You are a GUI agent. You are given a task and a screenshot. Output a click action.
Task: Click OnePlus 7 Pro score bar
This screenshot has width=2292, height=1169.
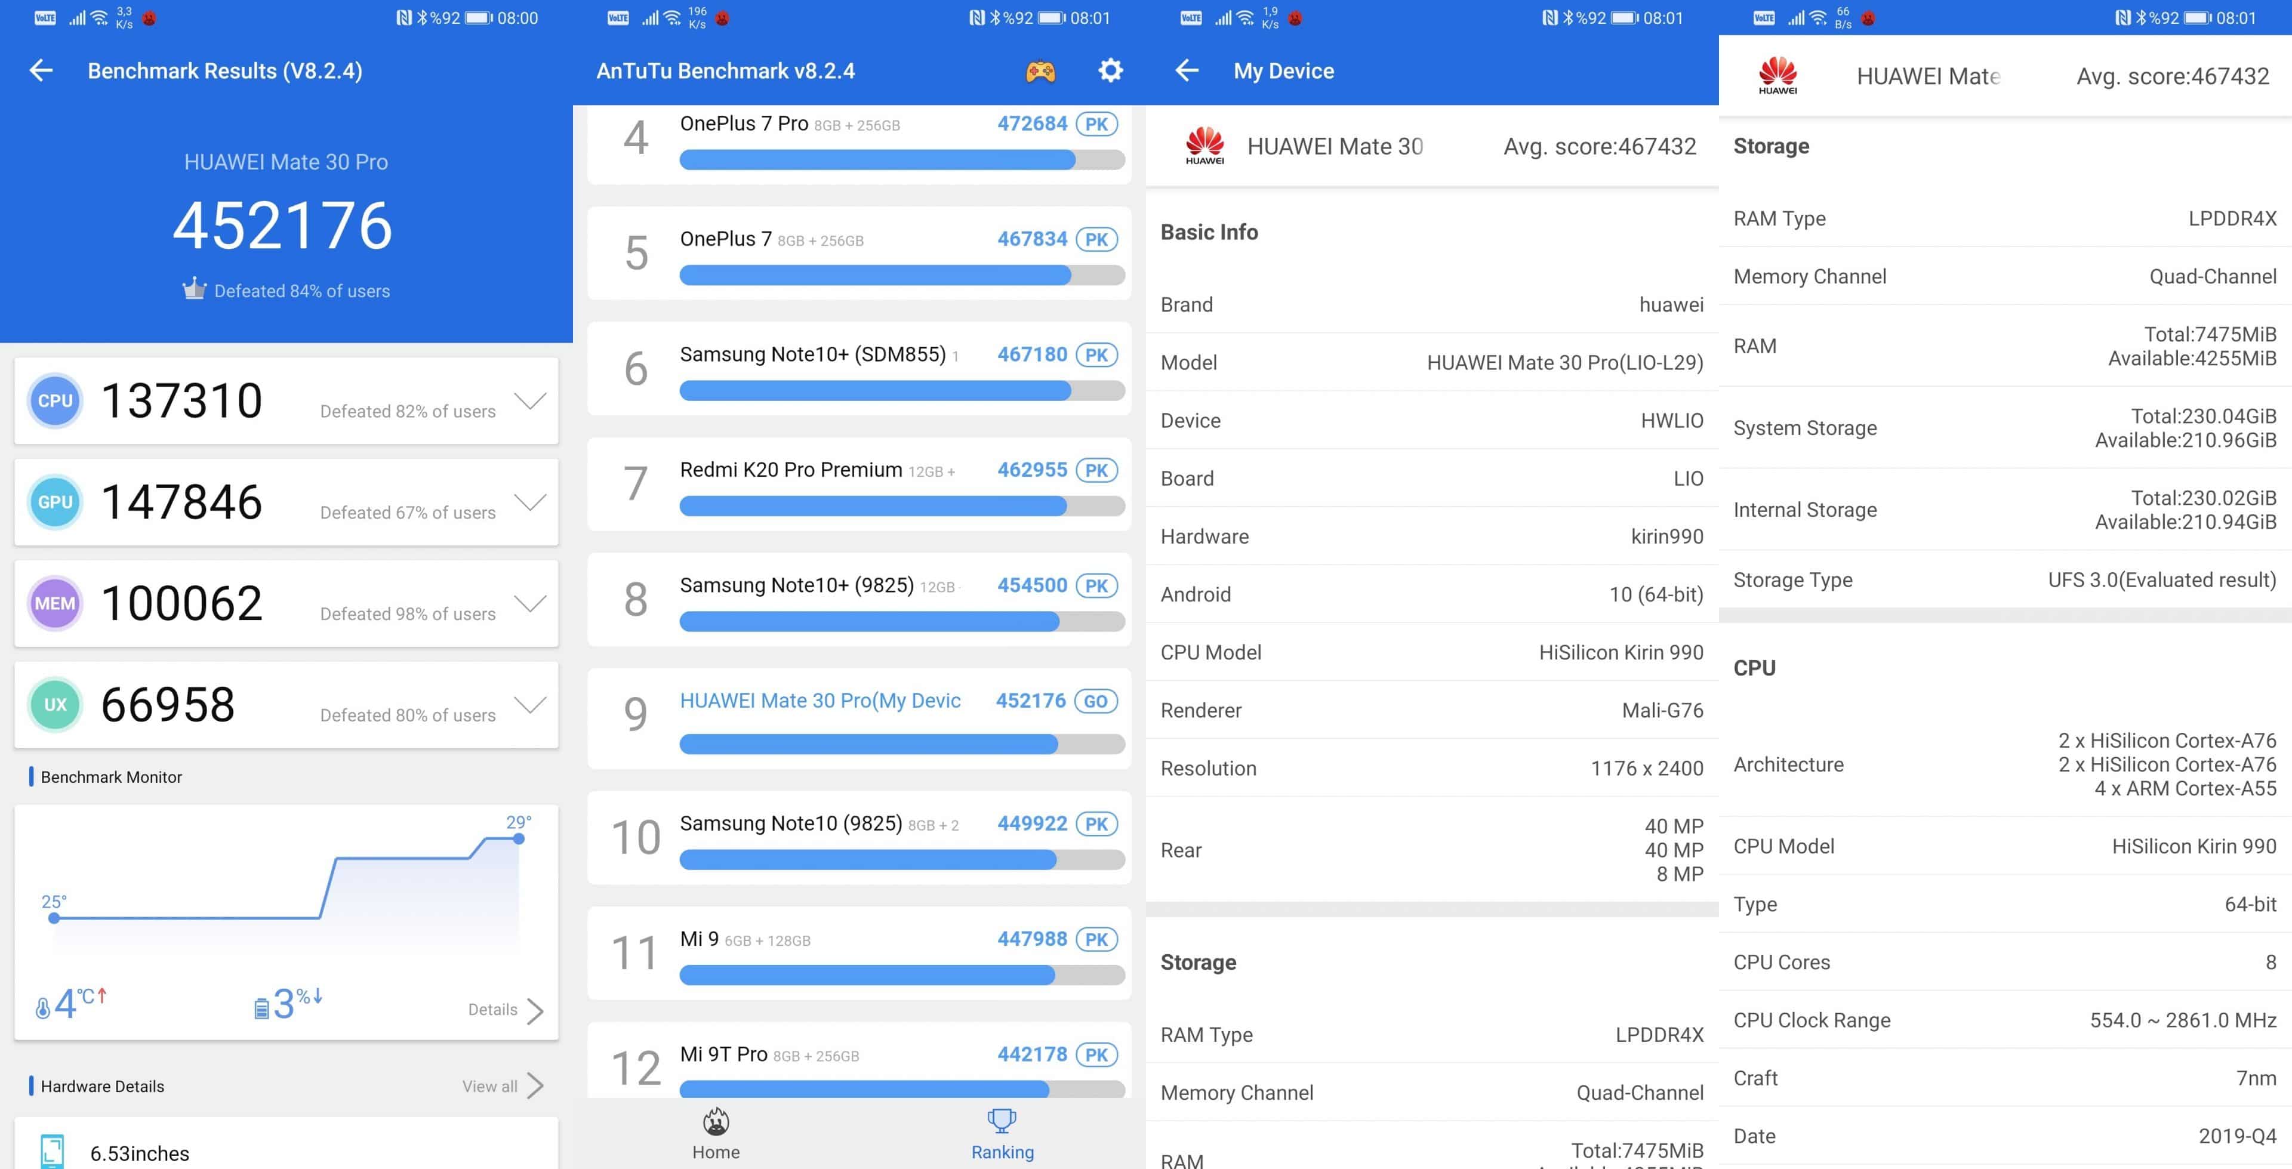pyautogui.click(x=901, y=160)
